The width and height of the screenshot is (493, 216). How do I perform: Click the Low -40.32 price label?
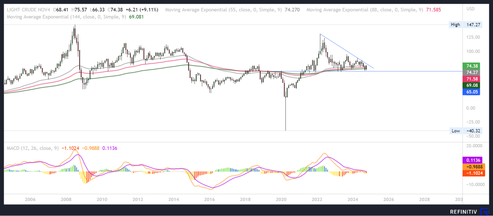(x=466, y=131)
